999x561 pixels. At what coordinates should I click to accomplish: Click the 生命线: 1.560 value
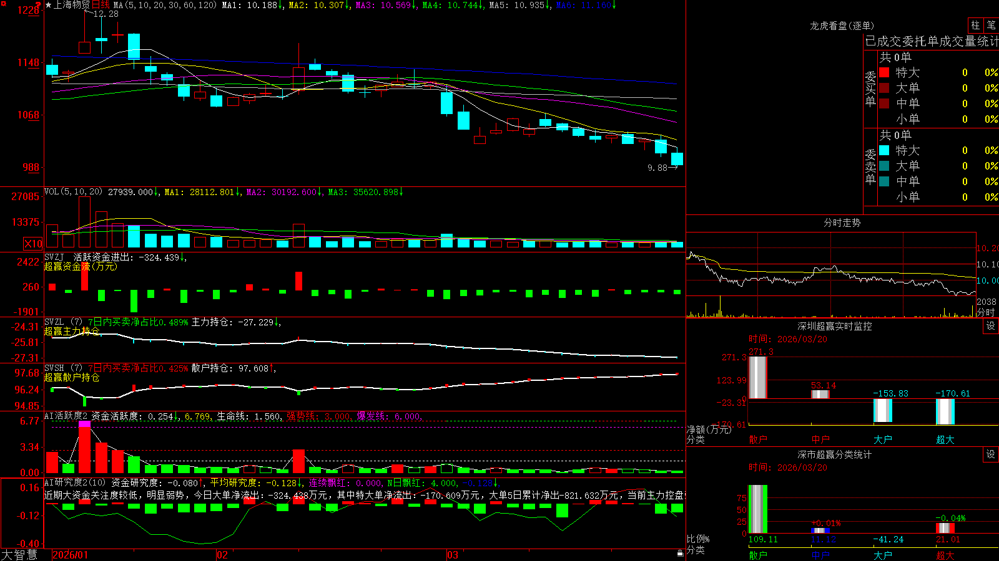(x=248, y=416)
